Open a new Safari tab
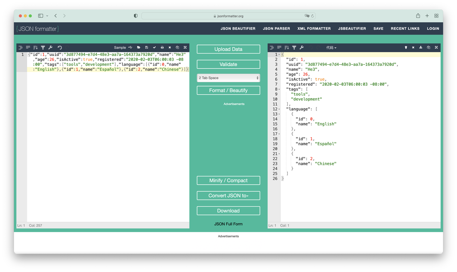 click(x=427, y=16)
